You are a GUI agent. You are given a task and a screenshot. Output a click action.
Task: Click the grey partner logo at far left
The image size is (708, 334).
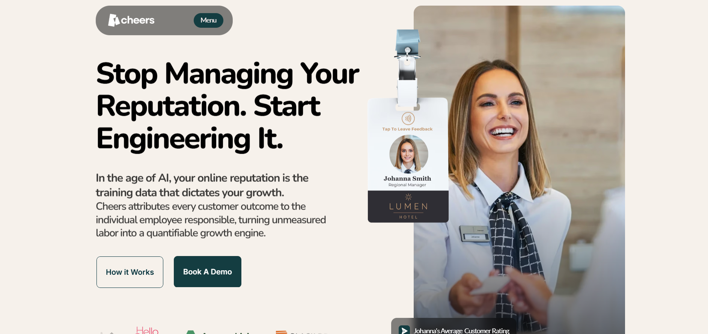click(x=107, y=333)
